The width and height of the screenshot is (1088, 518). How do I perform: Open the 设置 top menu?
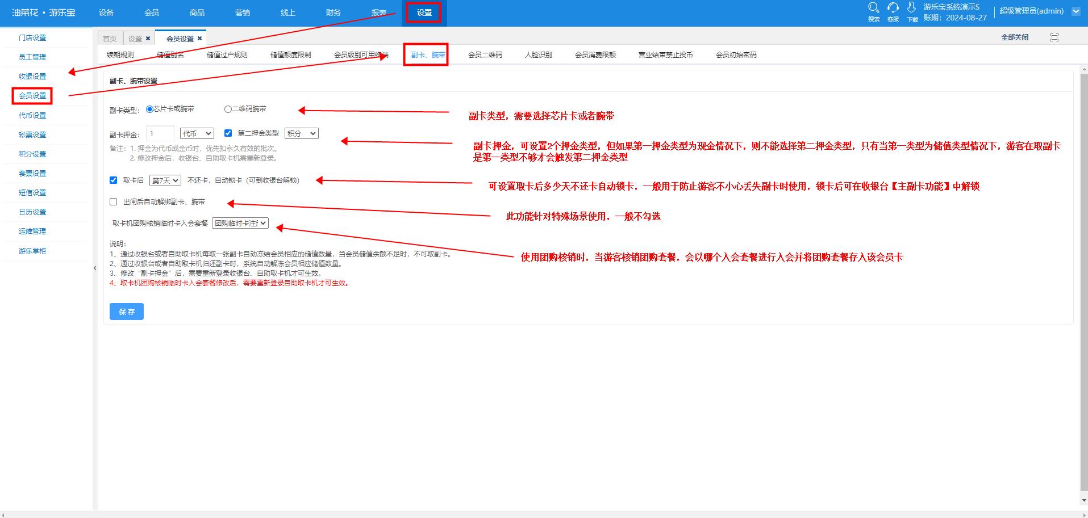(424, 12)
